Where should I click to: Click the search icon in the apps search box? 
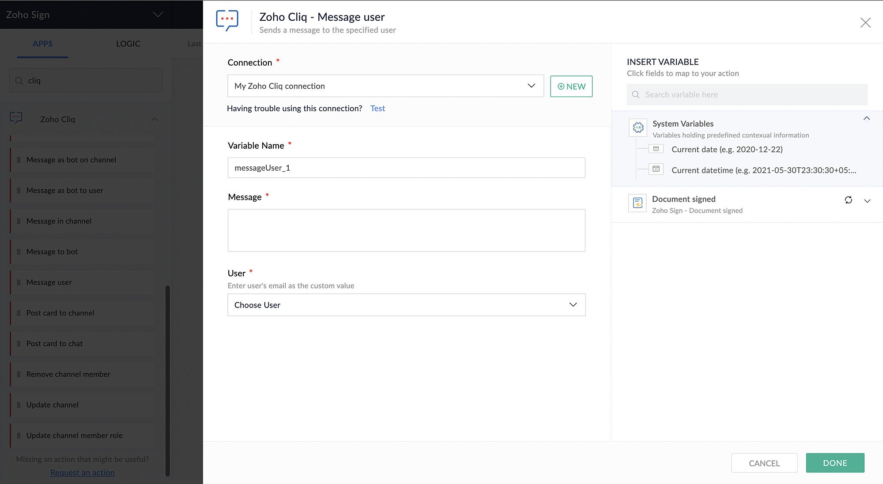19,81
